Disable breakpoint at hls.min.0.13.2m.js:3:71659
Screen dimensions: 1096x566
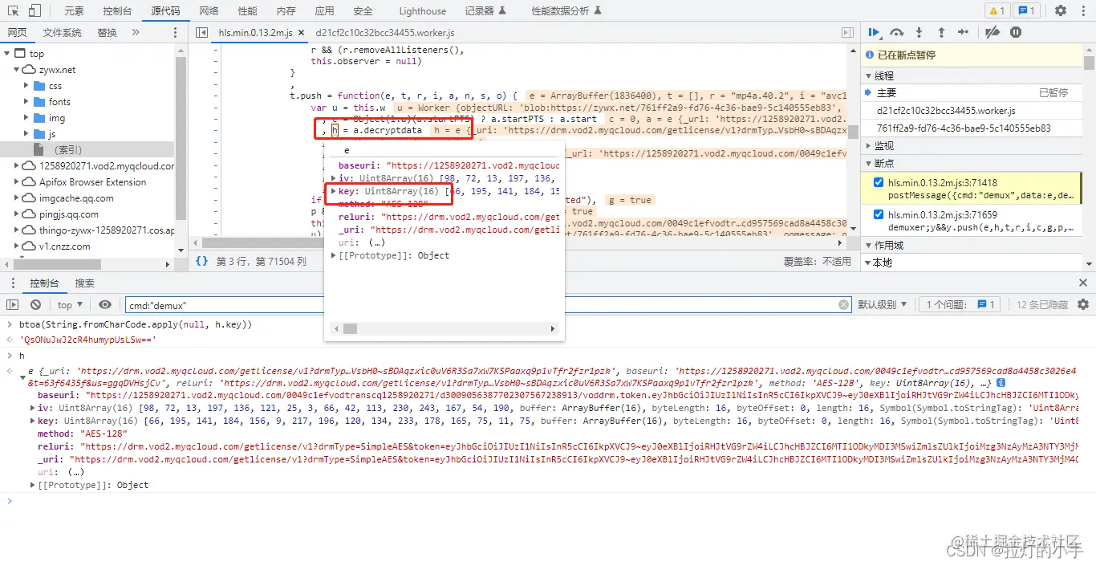[878, 214]
